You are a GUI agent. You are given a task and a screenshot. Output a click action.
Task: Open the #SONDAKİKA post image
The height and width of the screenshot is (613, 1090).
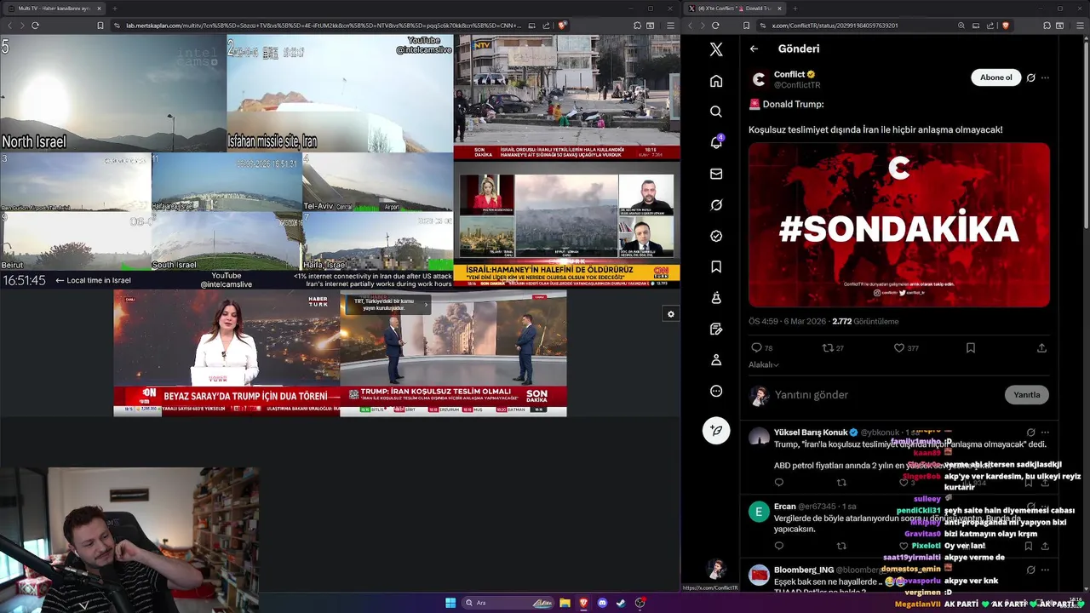click(x=899, y=225)
